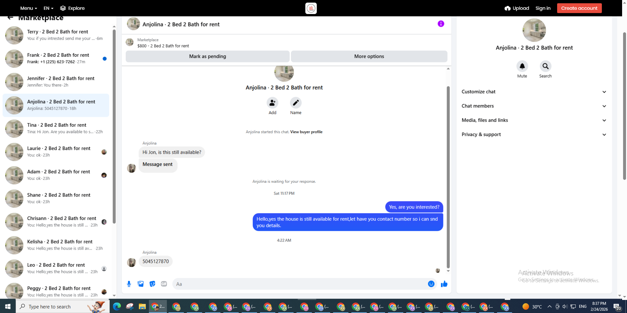Screen dimensions: 627x313
Task: Click the center site logo icon
Action: (311, 8)
